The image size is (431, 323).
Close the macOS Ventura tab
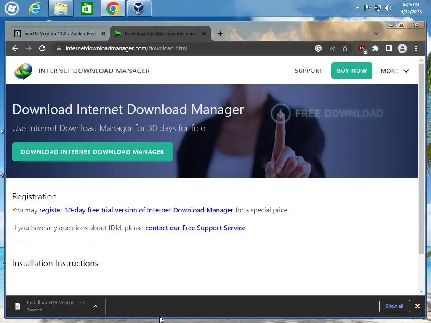click(104, 34)
